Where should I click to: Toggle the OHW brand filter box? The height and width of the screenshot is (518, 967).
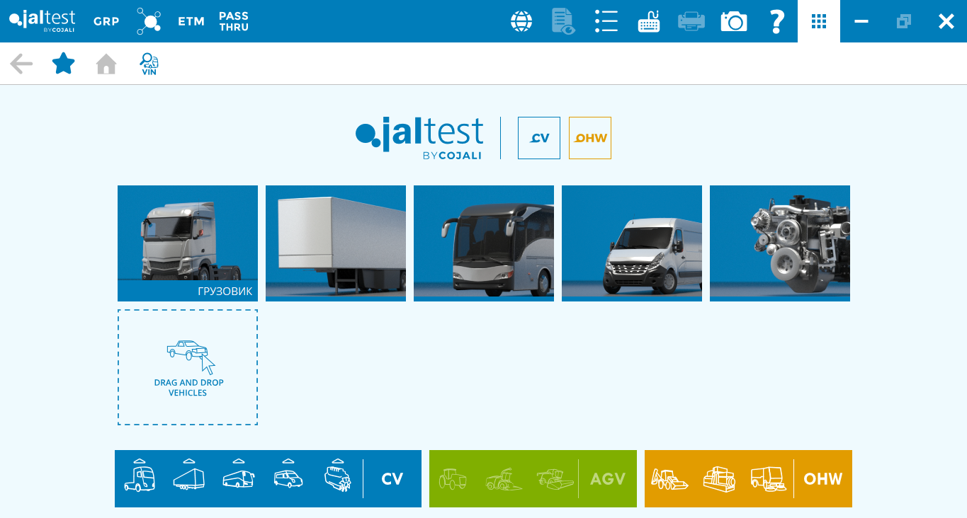pyautogui.click(x=590, y=138)
